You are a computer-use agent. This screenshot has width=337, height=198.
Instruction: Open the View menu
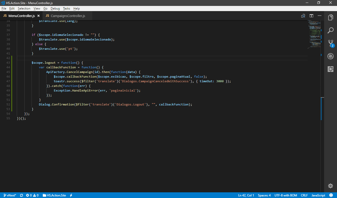(37, 9)
